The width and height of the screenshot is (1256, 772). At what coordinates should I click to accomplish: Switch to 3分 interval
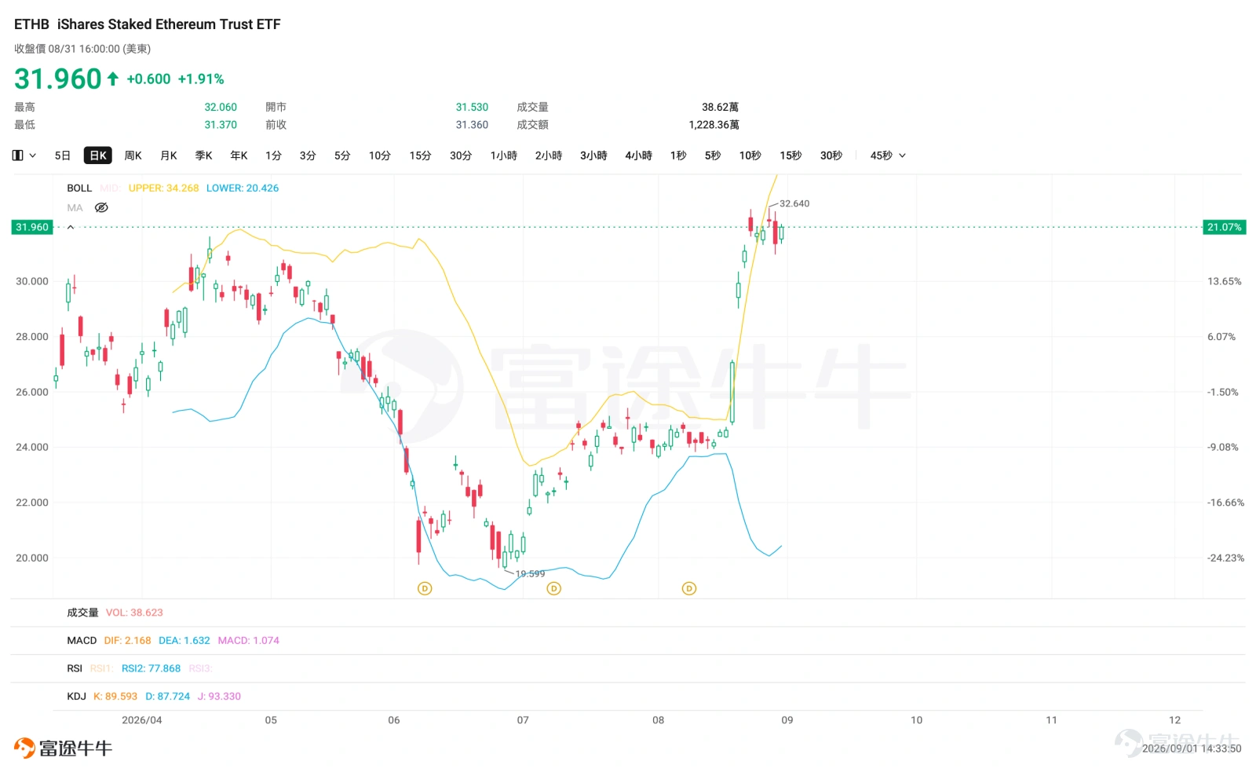(x=308, y=155)
